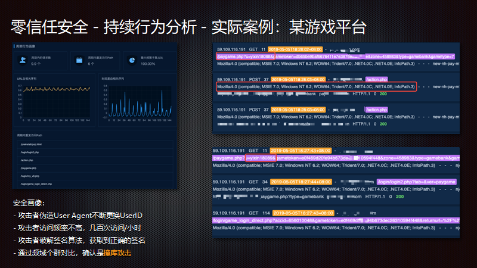The width and height of the screenshot is (477, 268).
Task: Click the blue time autocorrelation spike chart
Action: click(140, 104)
